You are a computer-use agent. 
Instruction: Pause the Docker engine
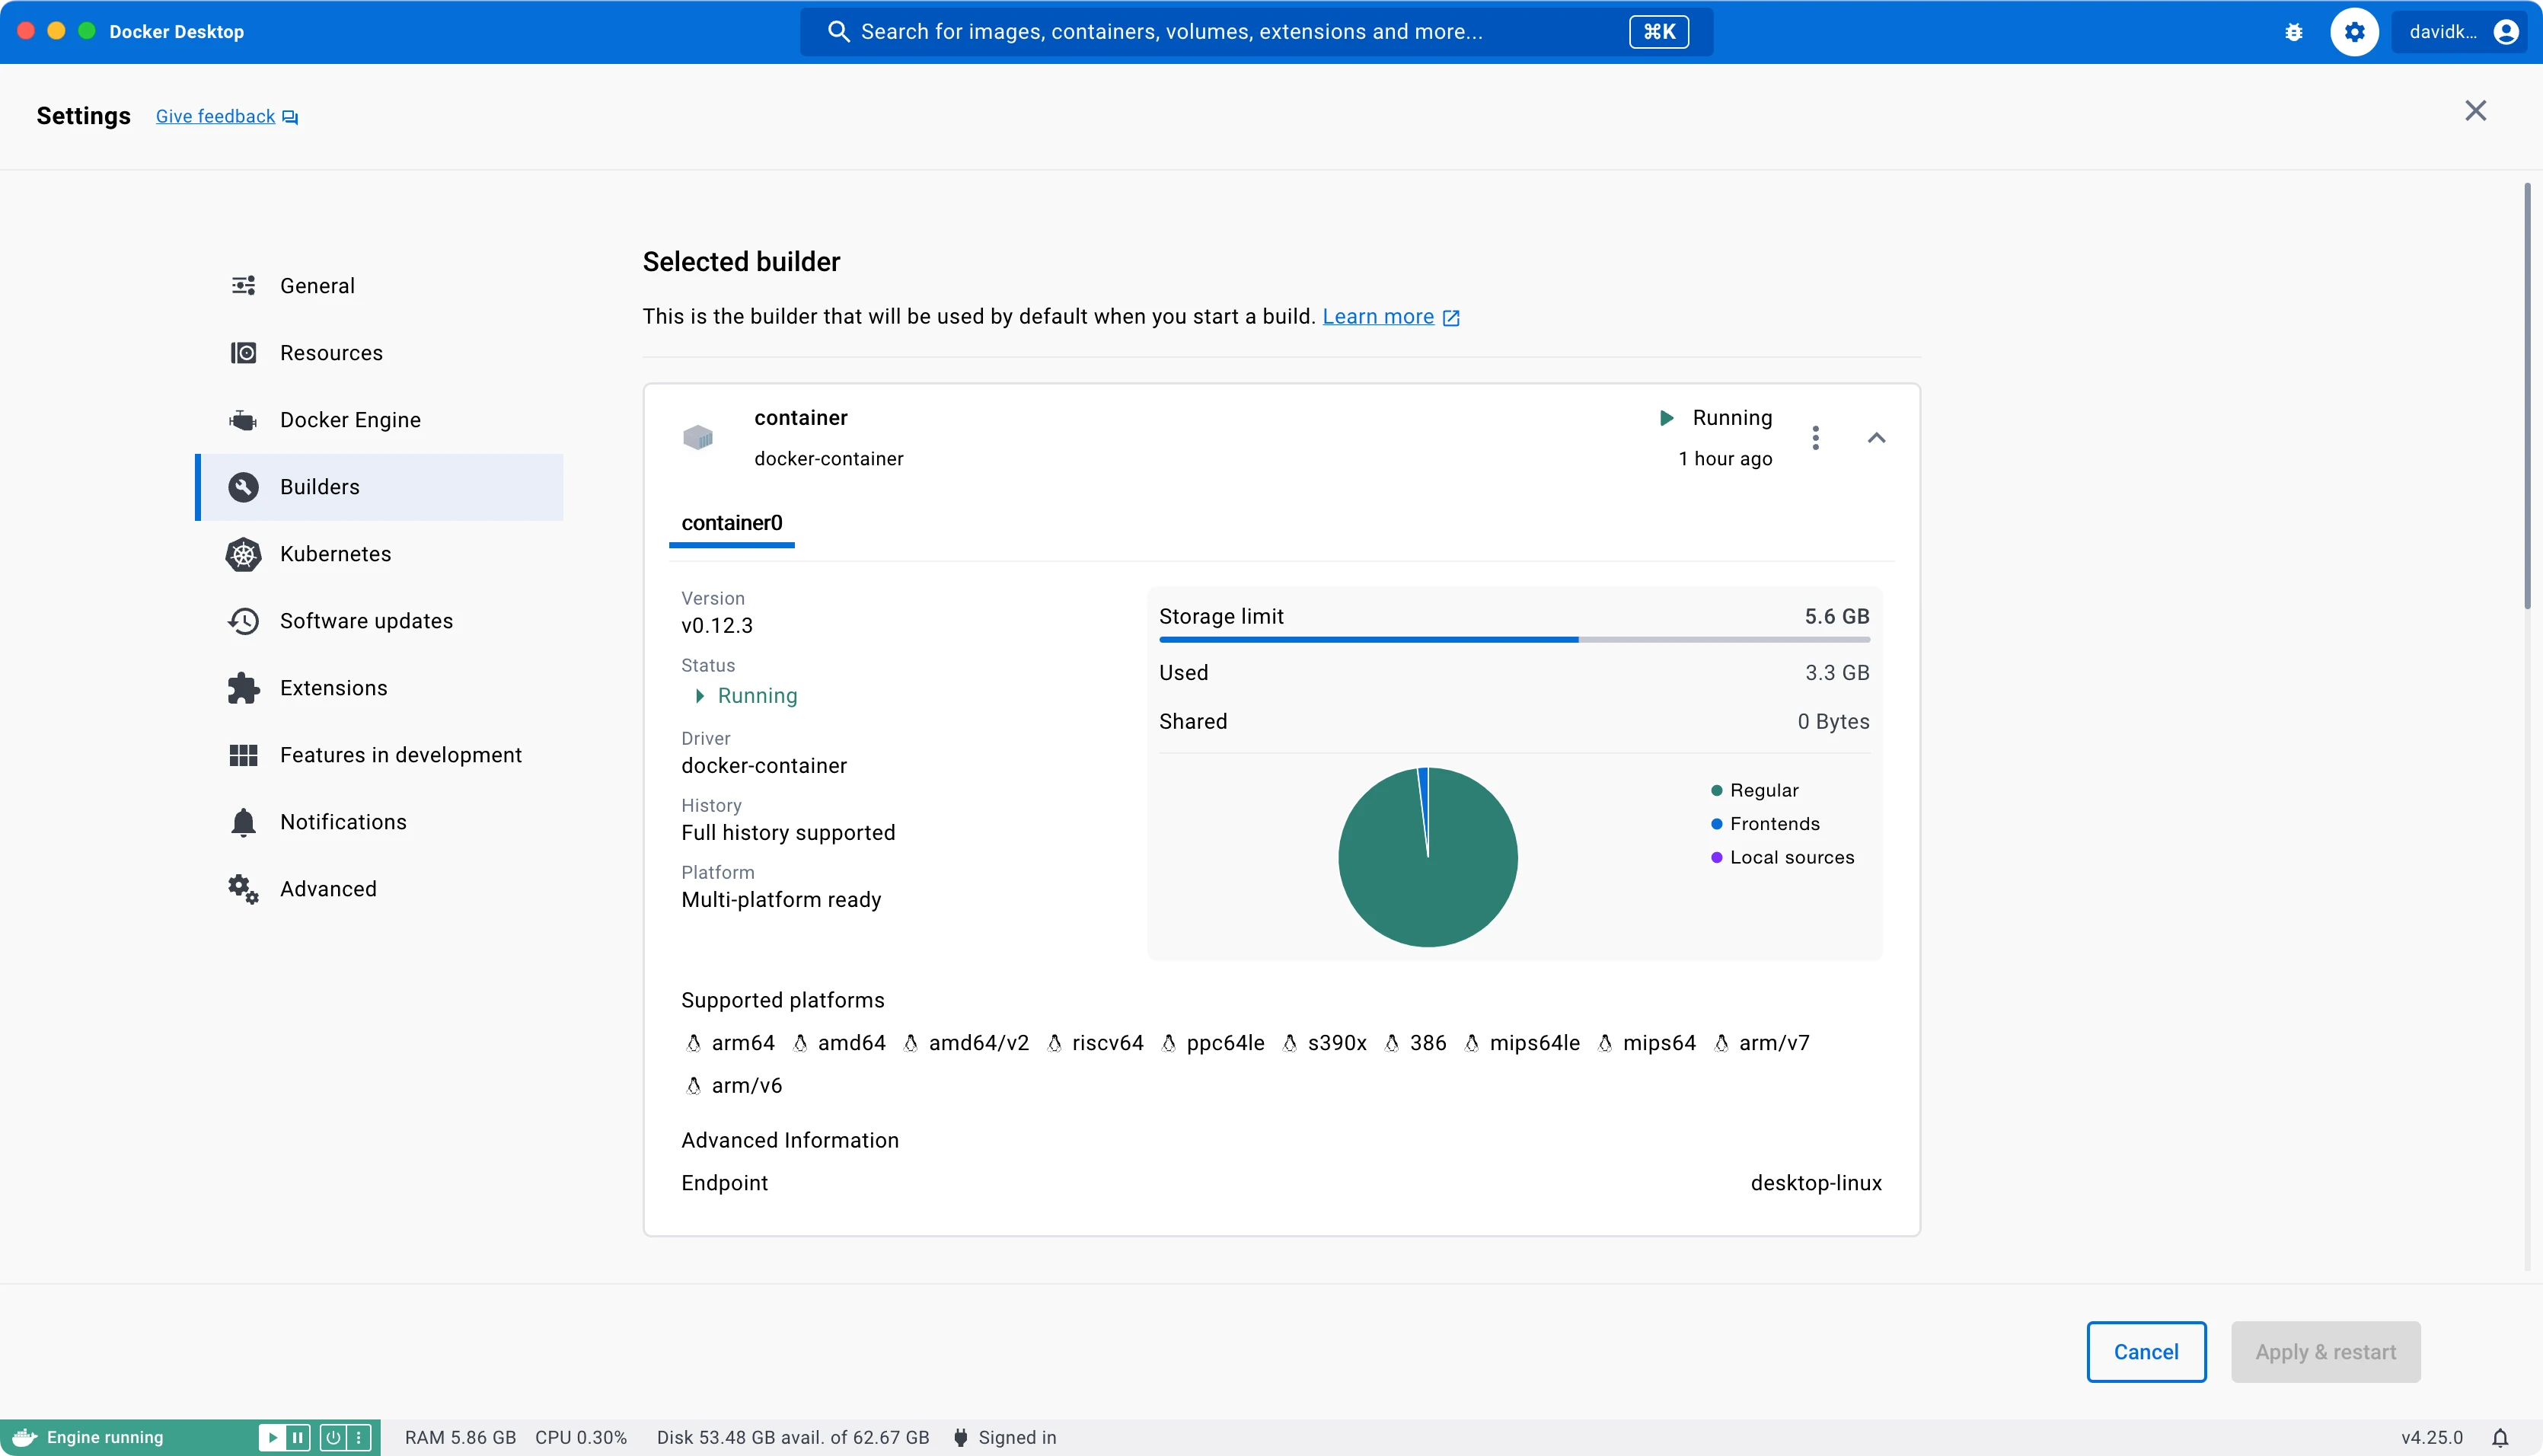298,1437
